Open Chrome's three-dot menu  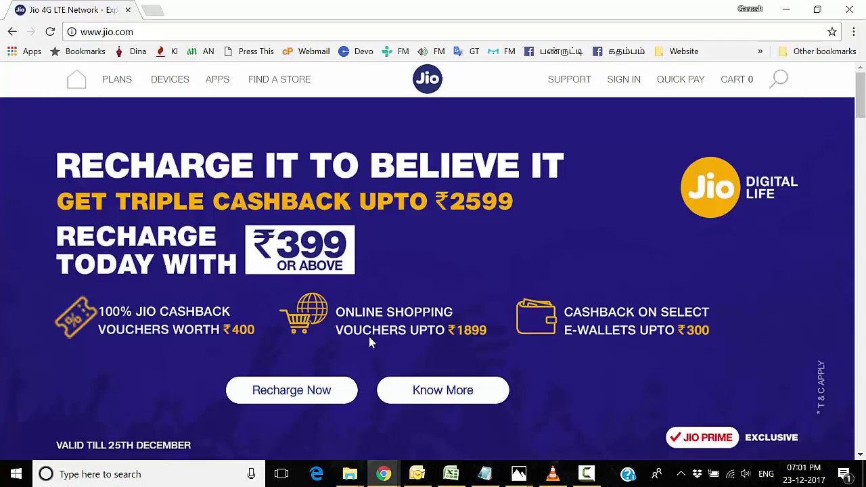[854, 32]
